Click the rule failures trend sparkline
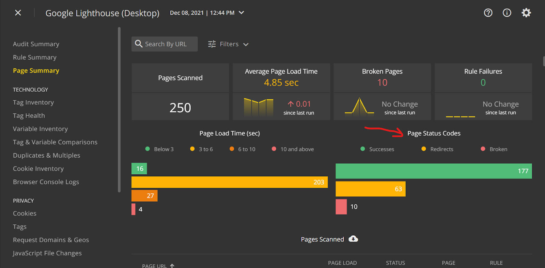The image size is (545, 268). [x=461, y=116]
